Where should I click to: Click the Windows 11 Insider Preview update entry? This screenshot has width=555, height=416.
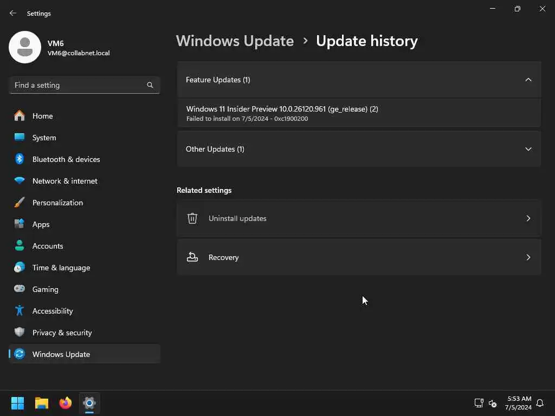point(359,113)
